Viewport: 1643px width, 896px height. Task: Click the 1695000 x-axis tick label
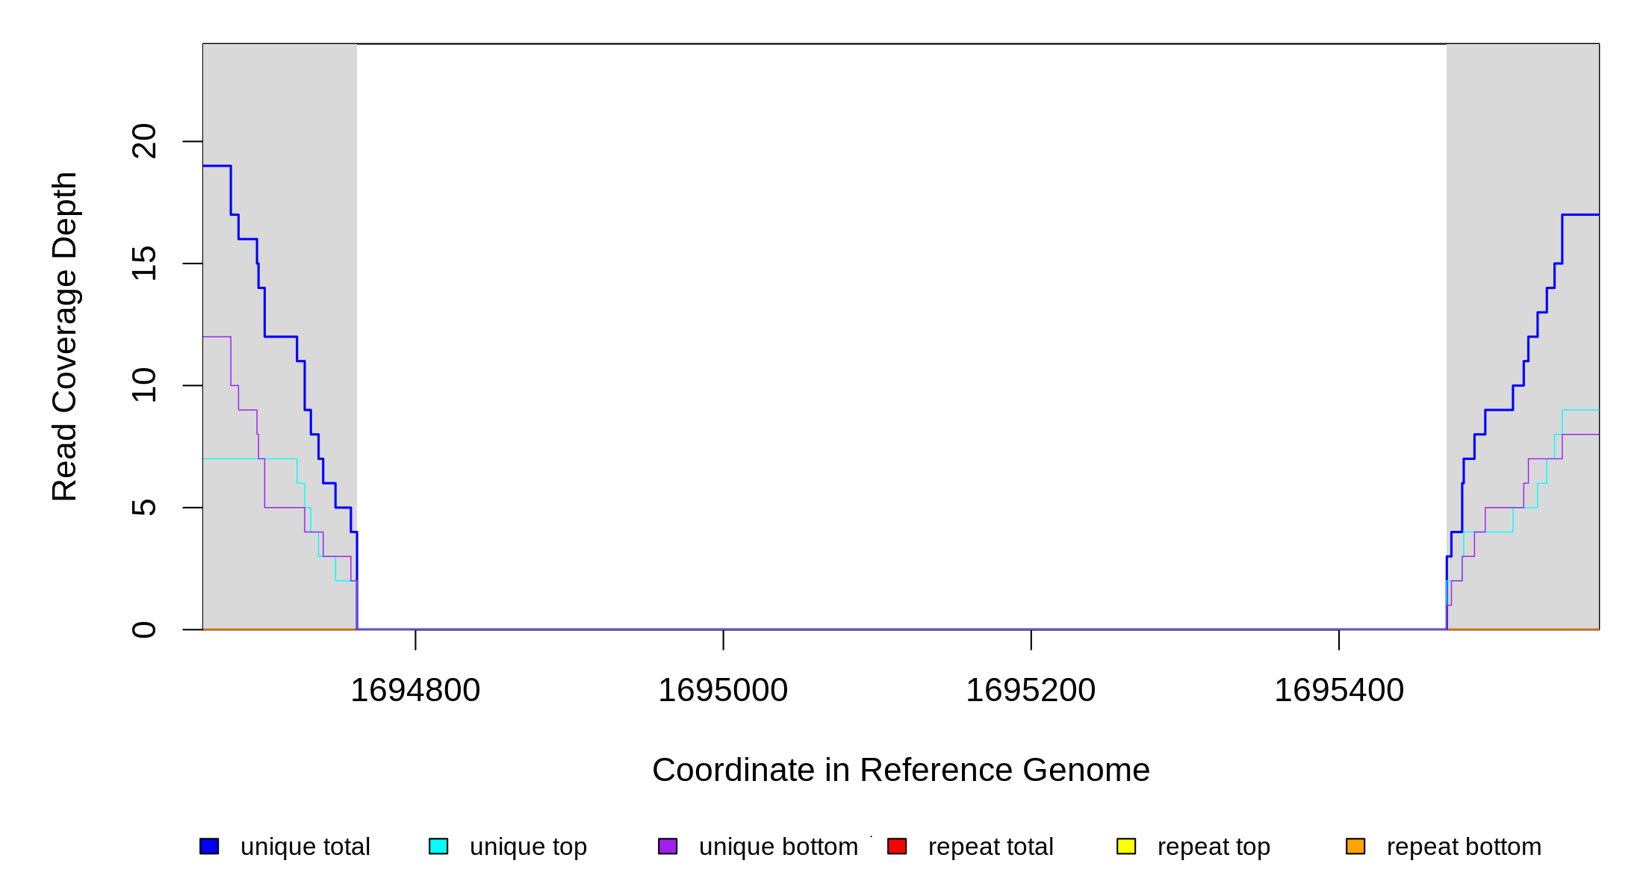coord(723,690)
